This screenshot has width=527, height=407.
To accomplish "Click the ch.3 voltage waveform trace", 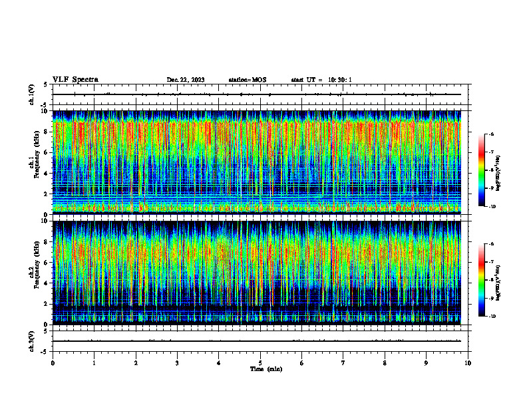I will click(257, 341).
